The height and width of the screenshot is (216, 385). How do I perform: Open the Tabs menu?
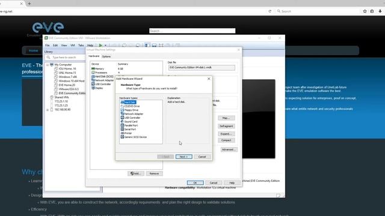coord(81,46)
